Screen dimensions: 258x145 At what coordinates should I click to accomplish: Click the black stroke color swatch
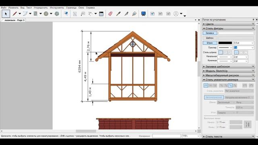225,43
